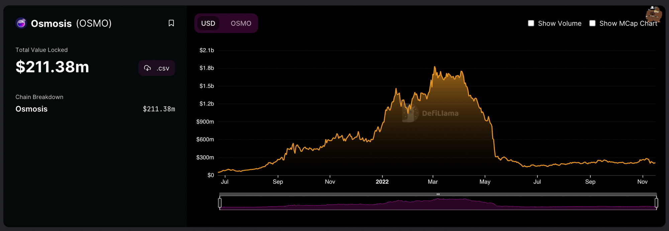
Task: Click the Osmosis (OSMO) title text
Action: point(71,23)
